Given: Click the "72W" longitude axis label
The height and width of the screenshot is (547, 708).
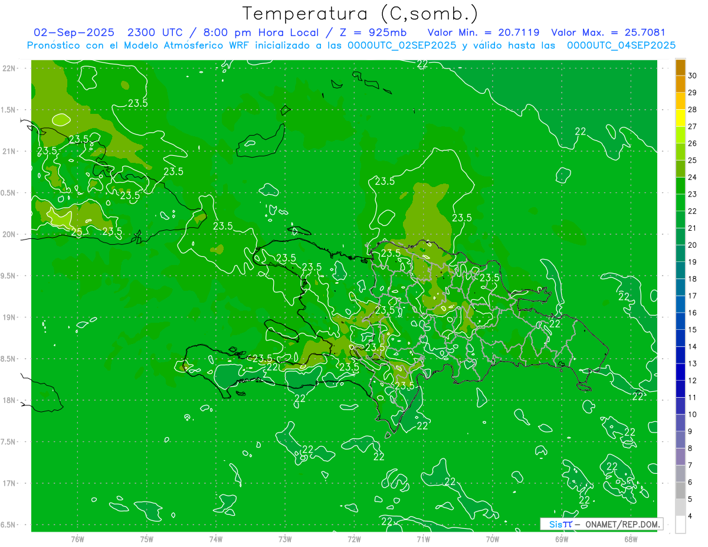Looking at the screenshot, I should tap(354, 540).
